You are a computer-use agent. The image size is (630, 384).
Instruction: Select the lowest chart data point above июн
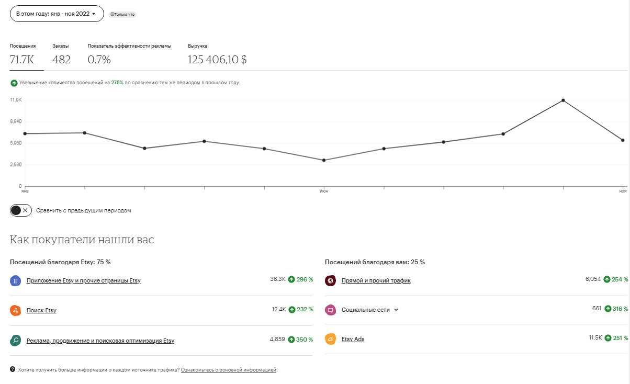tap(324, 160)
